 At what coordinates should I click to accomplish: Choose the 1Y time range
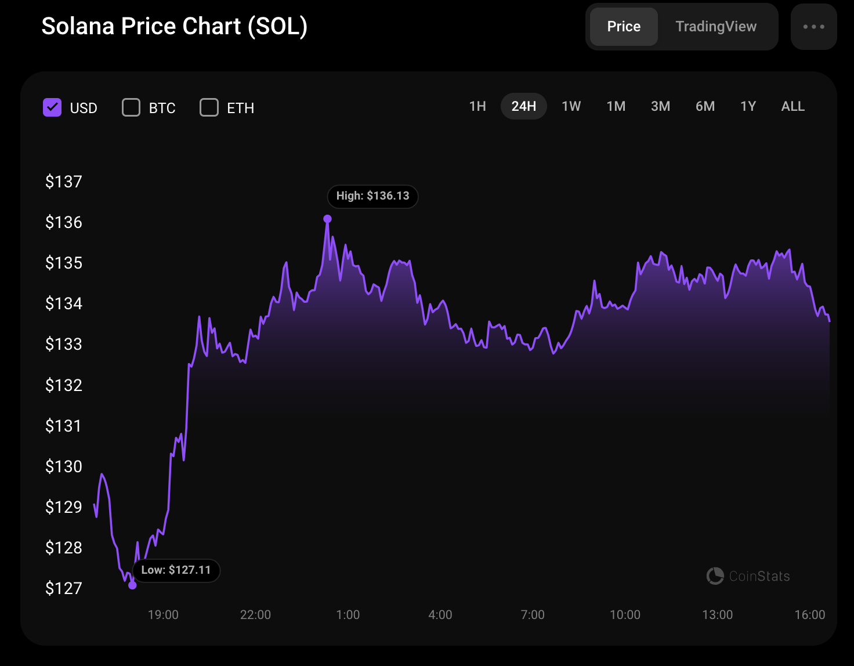point(748,106)
